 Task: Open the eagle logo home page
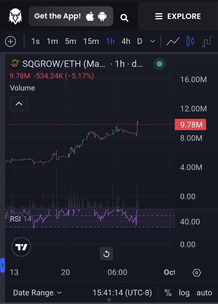point(15,16)
